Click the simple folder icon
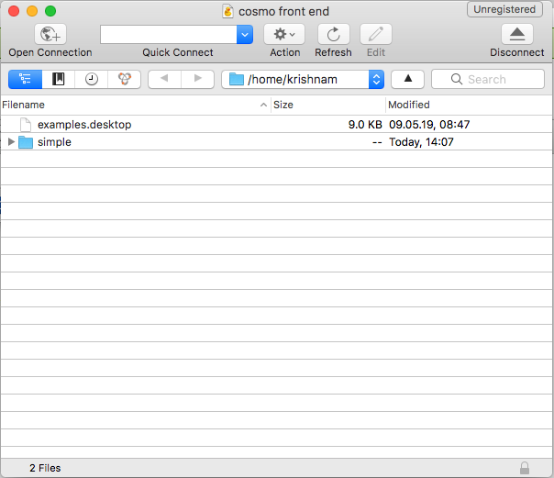Screen dimensions: 554x478 click(x=26, y=142)
